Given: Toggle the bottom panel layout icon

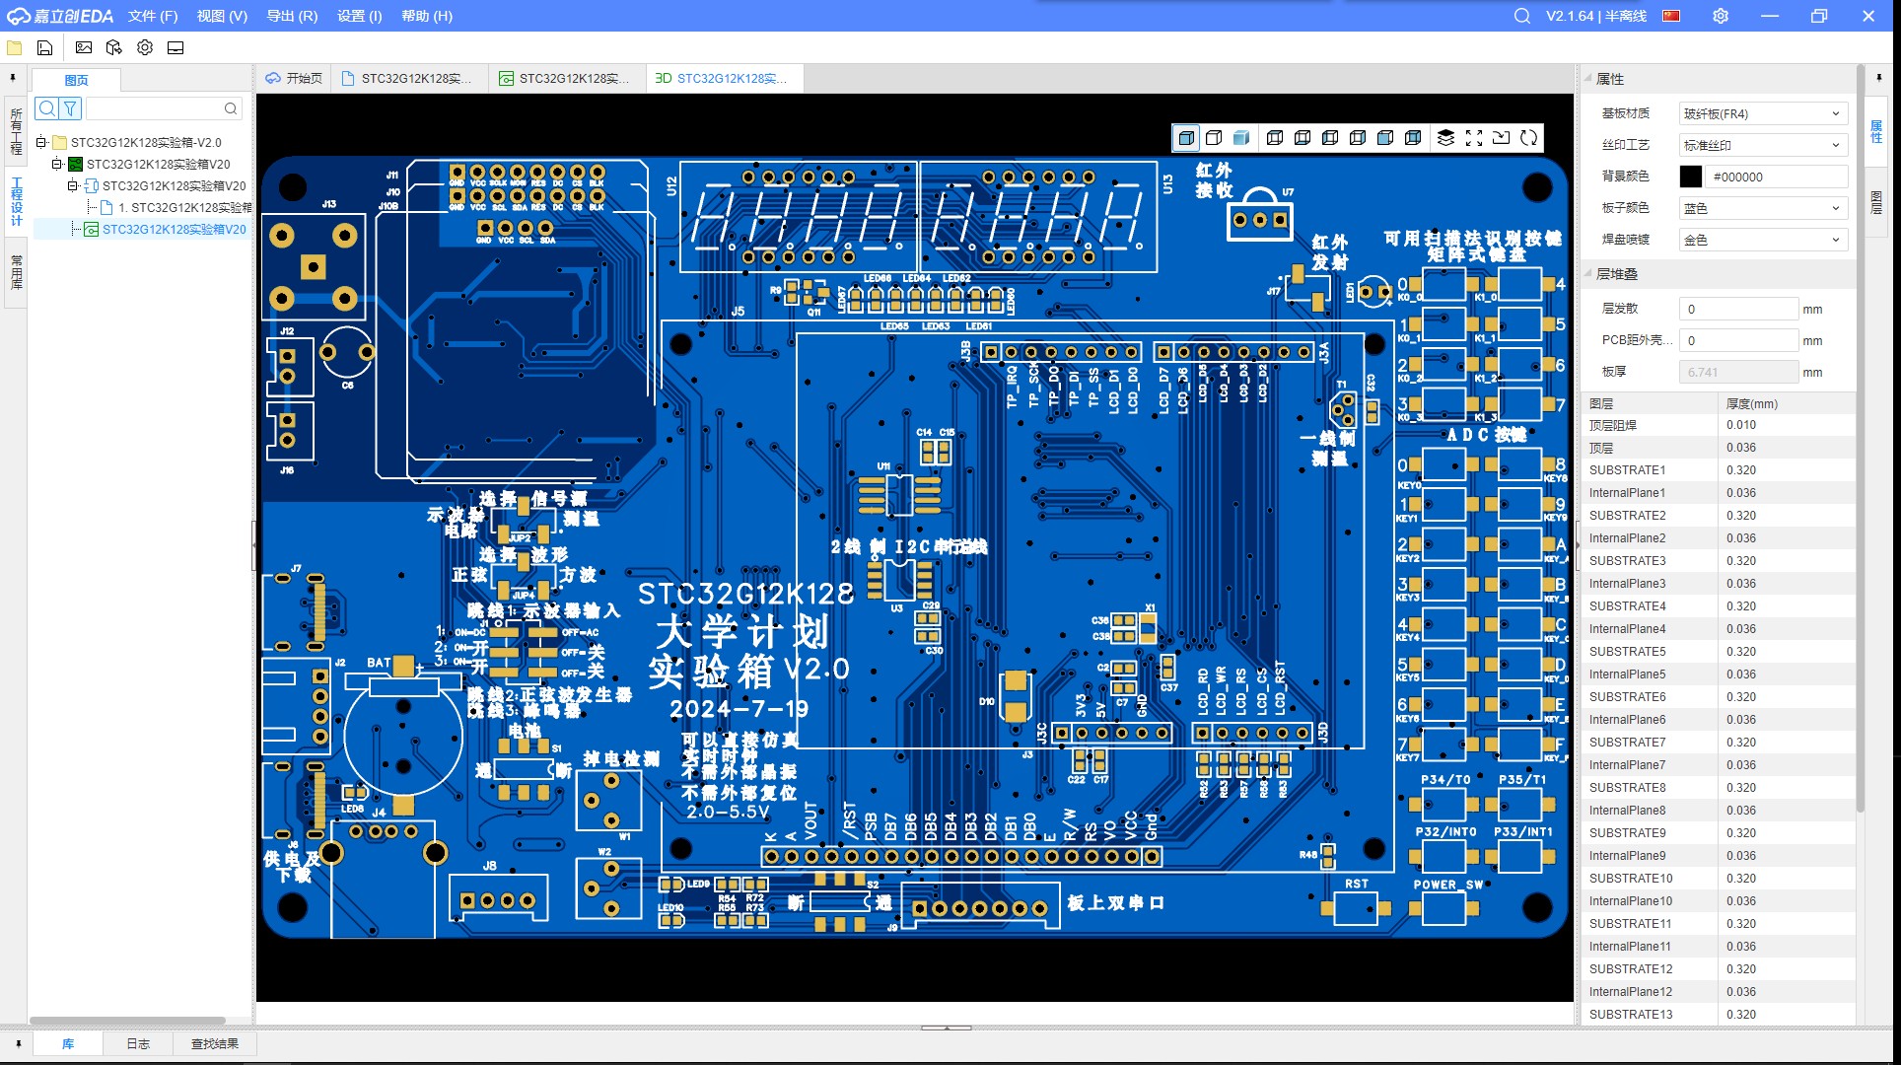Looking at the screenshot, I should [x=176, y=47].
